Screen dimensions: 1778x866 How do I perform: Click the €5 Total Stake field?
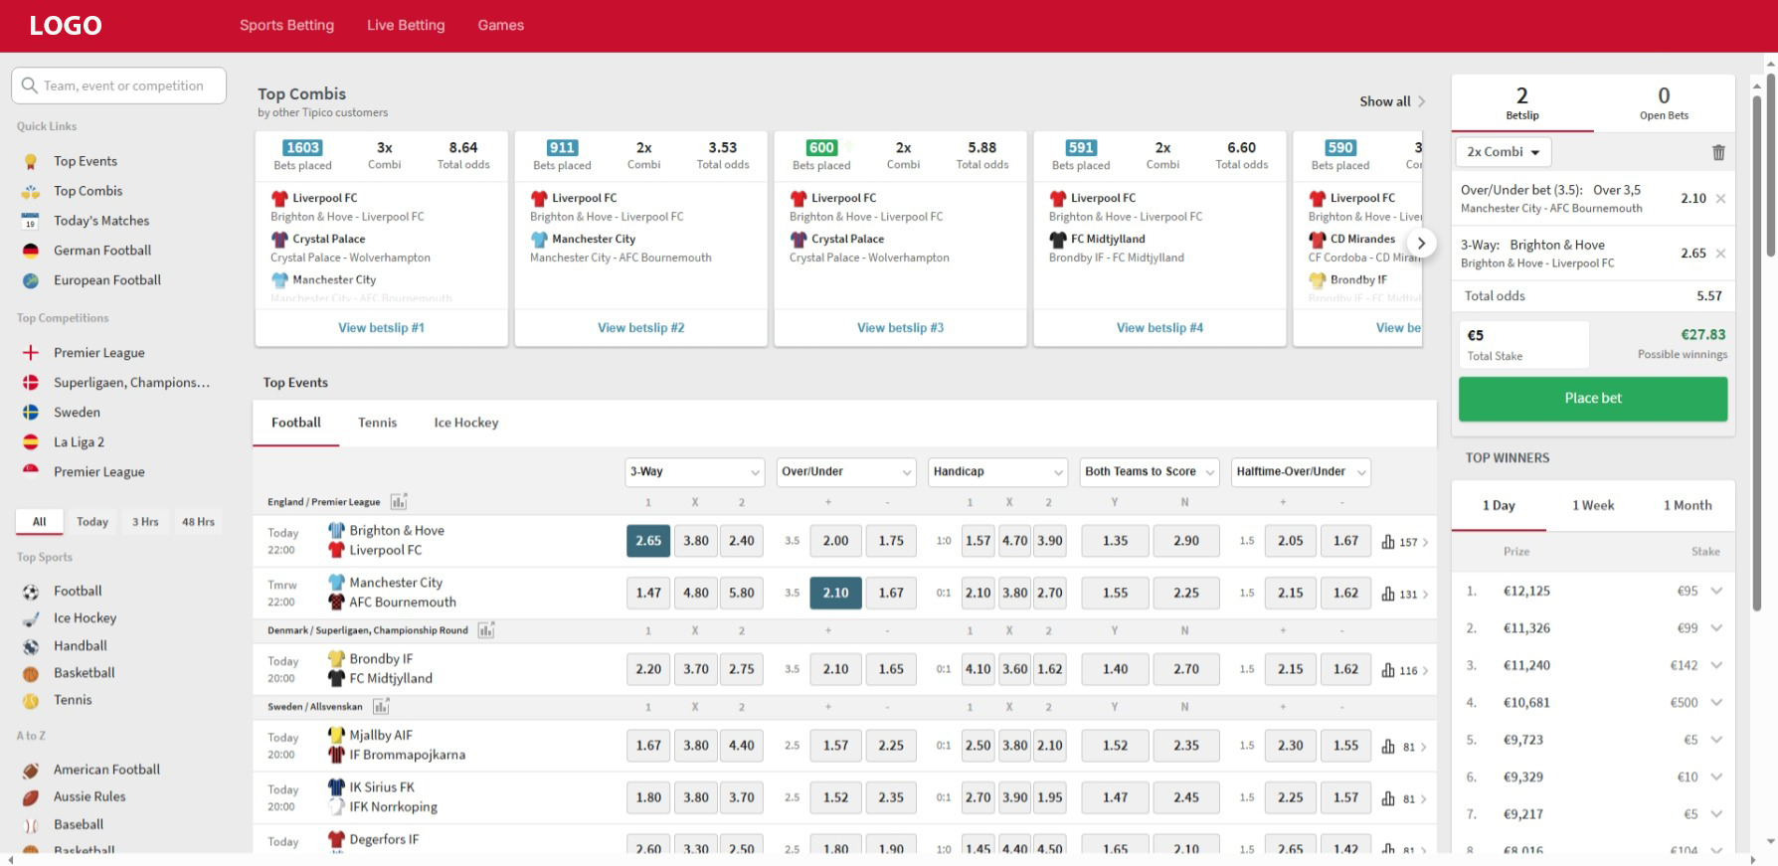(1524, 345)
